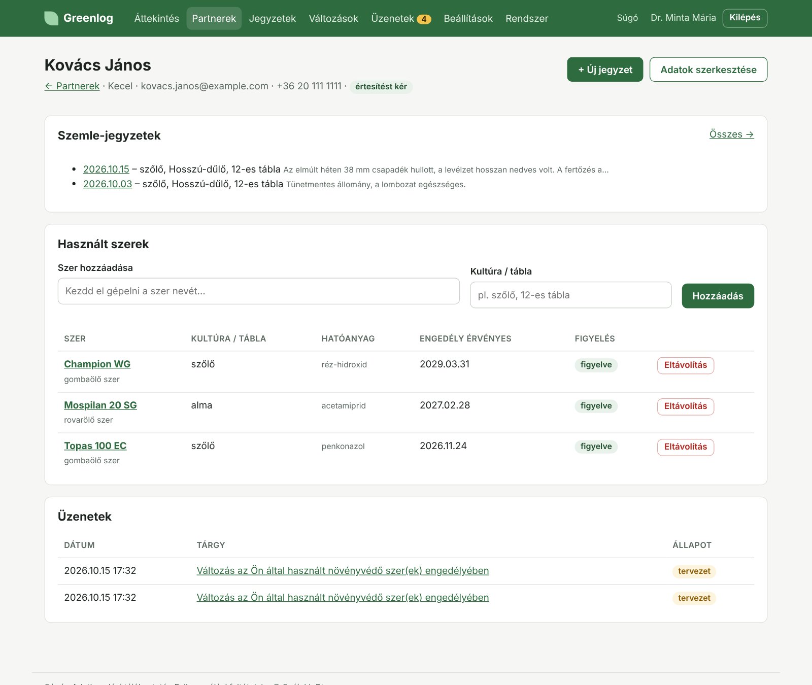This screenshot has width=812, height=685.
Task: Remove Mospilan 20 SG with Eltávolítás
Action: coord(685,406)
